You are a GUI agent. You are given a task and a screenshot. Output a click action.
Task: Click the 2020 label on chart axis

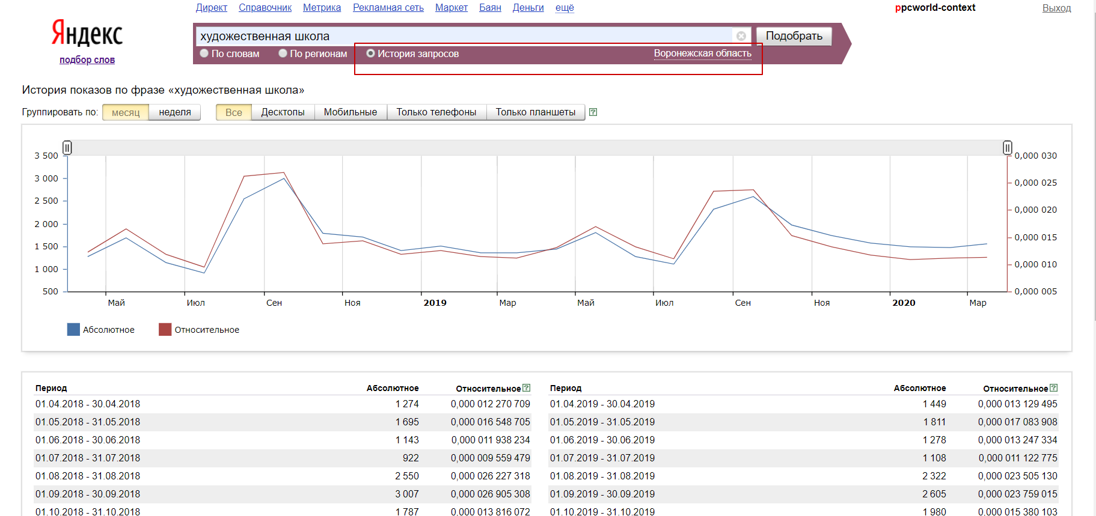(904, 303)
